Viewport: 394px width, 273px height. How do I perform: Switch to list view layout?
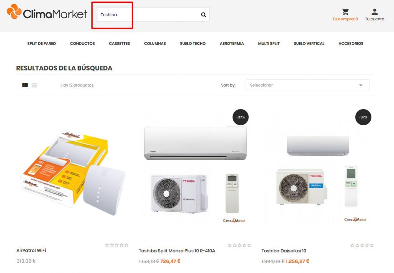click(34, 85)
